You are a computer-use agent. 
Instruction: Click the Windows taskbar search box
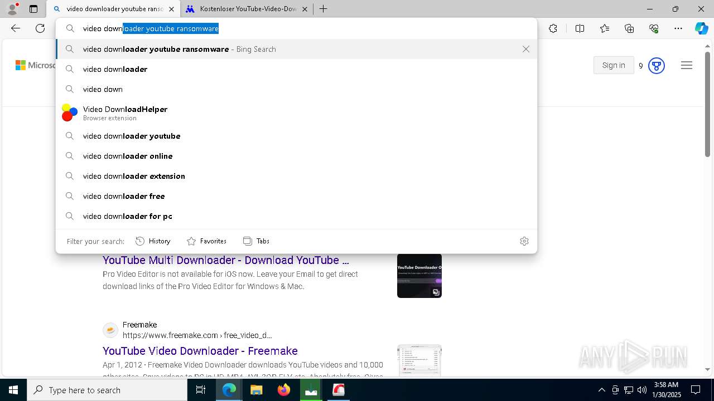click(x=107, y=390)
